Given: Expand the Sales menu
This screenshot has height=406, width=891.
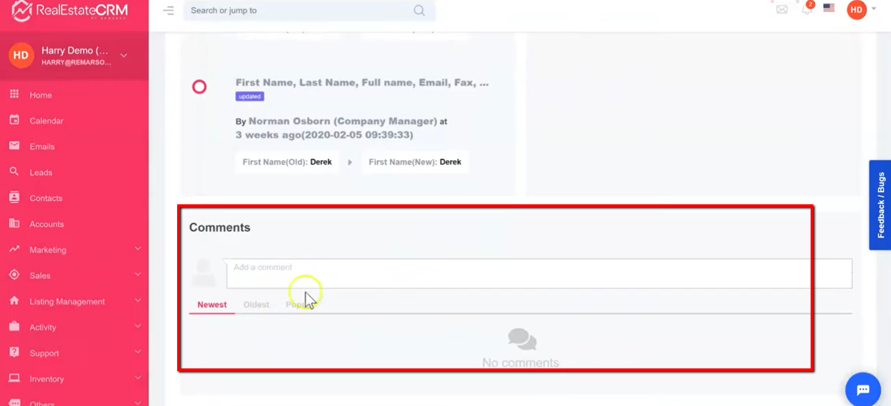Looking at the screenshot, I should (x=138, y=275).
